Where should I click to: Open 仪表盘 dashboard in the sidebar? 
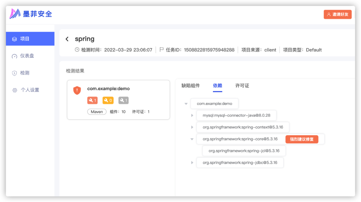(27, 56)
